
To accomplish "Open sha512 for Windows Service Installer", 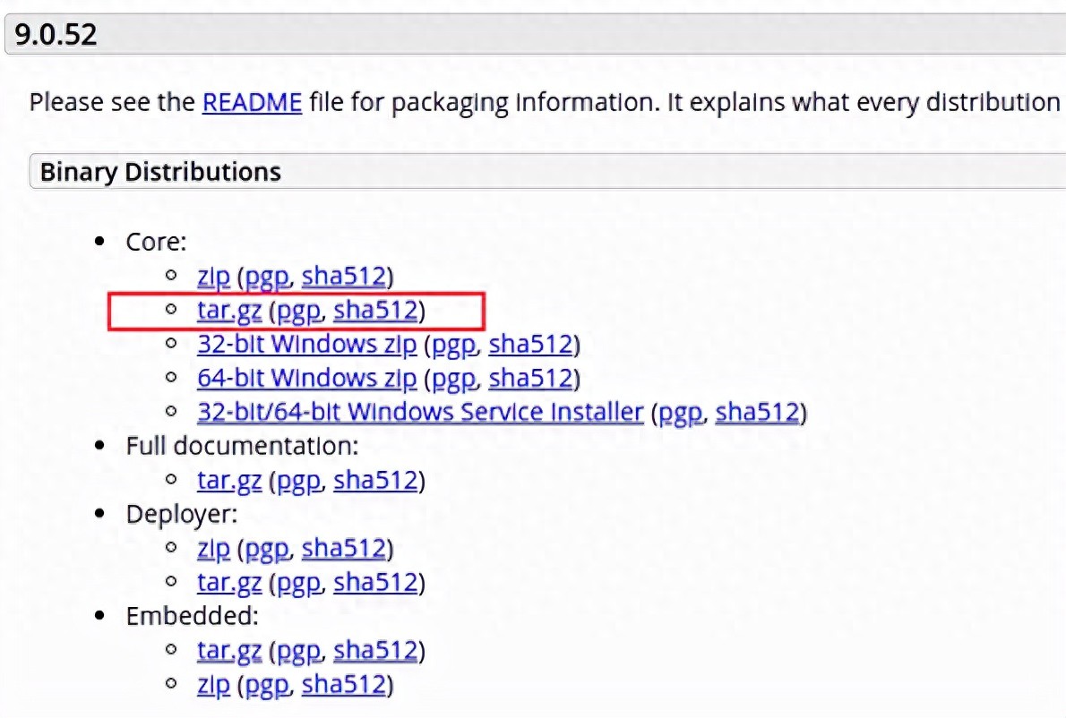I will [757, 413].
